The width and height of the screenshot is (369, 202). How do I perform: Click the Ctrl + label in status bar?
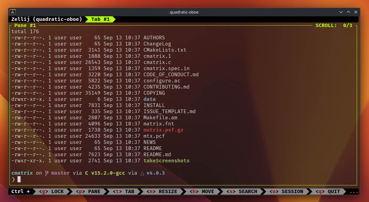tap(21, 192)
